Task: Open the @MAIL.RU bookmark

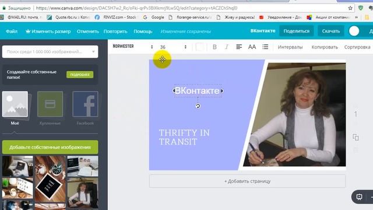Action: pyautogui.click(x=21, y=17)
